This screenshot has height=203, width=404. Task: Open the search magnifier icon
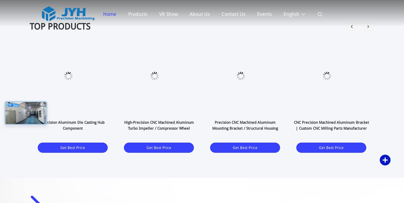320,14
